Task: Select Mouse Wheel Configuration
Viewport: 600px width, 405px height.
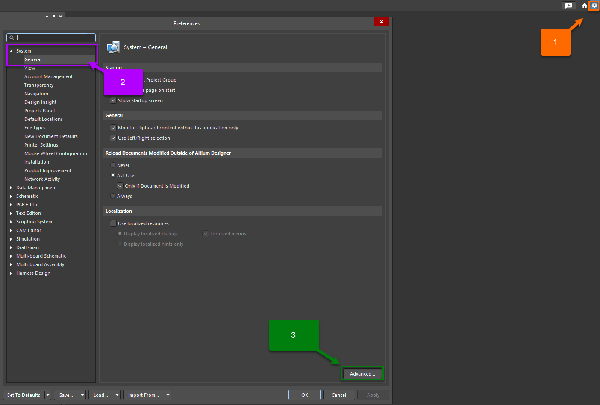Action: coord(56,154)
